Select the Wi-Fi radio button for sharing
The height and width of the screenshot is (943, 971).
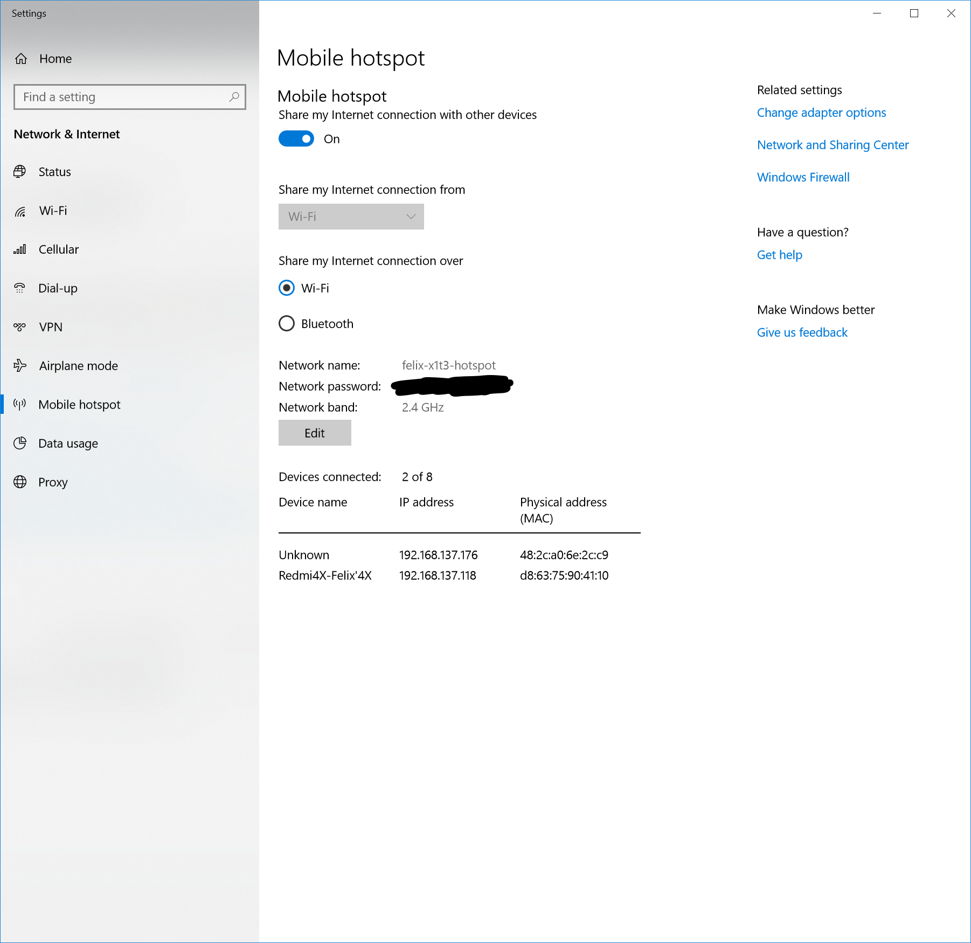pyautogui.click(x=287, y=288)
